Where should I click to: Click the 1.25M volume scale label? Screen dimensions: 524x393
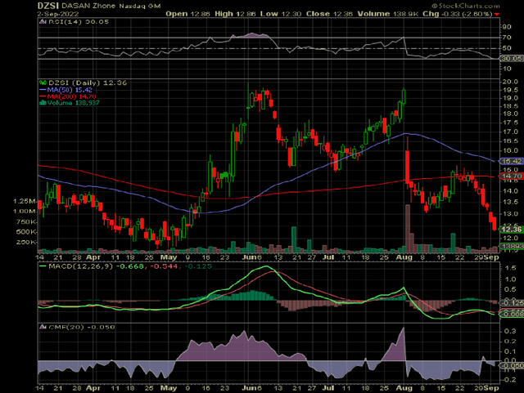pos(24,201)
